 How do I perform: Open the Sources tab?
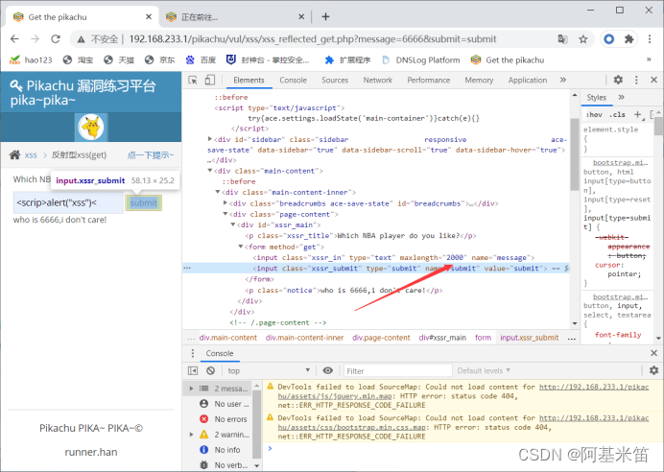point(335,80)
